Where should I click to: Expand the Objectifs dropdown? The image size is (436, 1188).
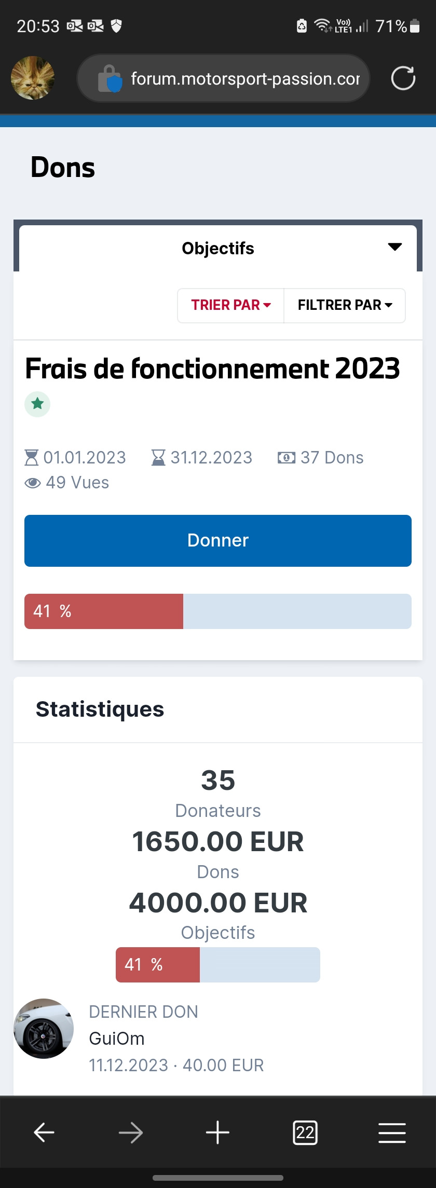point(218,248)
